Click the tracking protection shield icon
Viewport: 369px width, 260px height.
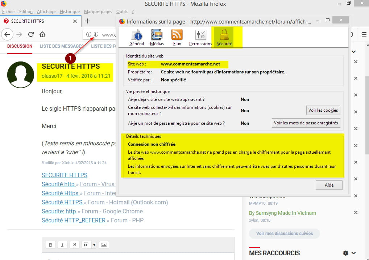pyautogui.click(x=96, y=34)
